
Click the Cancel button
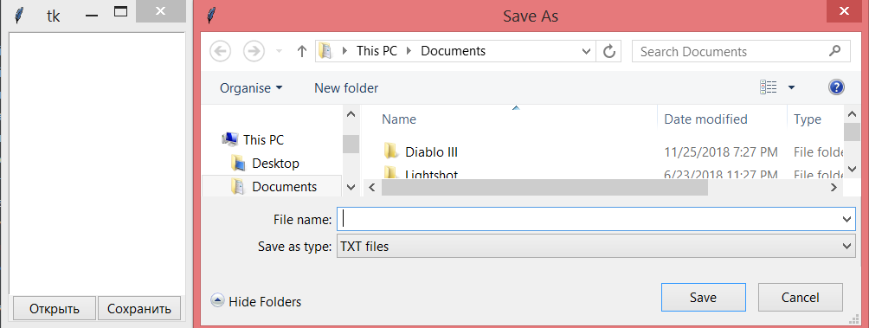pyautogui.click(x=801, y=298)
